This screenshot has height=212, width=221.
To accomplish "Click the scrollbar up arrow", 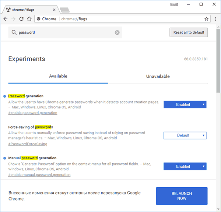I will [x=218, y=27].
